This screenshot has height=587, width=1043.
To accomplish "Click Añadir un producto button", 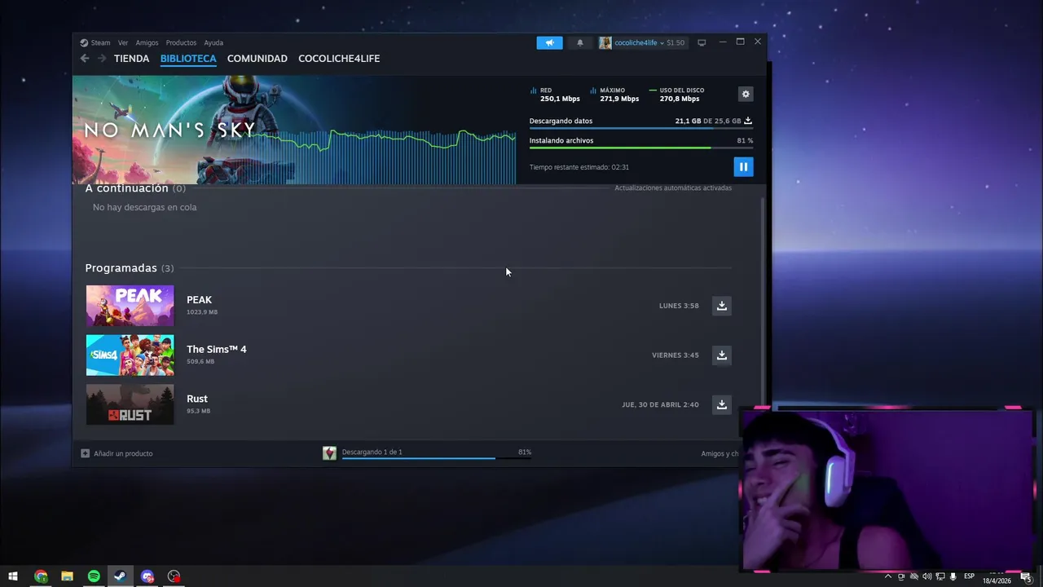I will point(117,453).
